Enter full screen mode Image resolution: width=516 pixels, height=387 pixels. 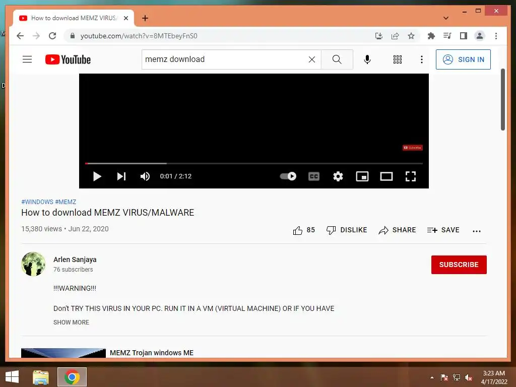[410, 176]
